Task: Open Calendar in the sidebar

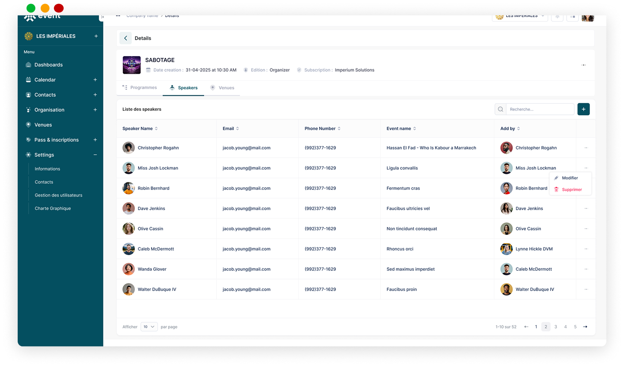Action: click(45, 80)
